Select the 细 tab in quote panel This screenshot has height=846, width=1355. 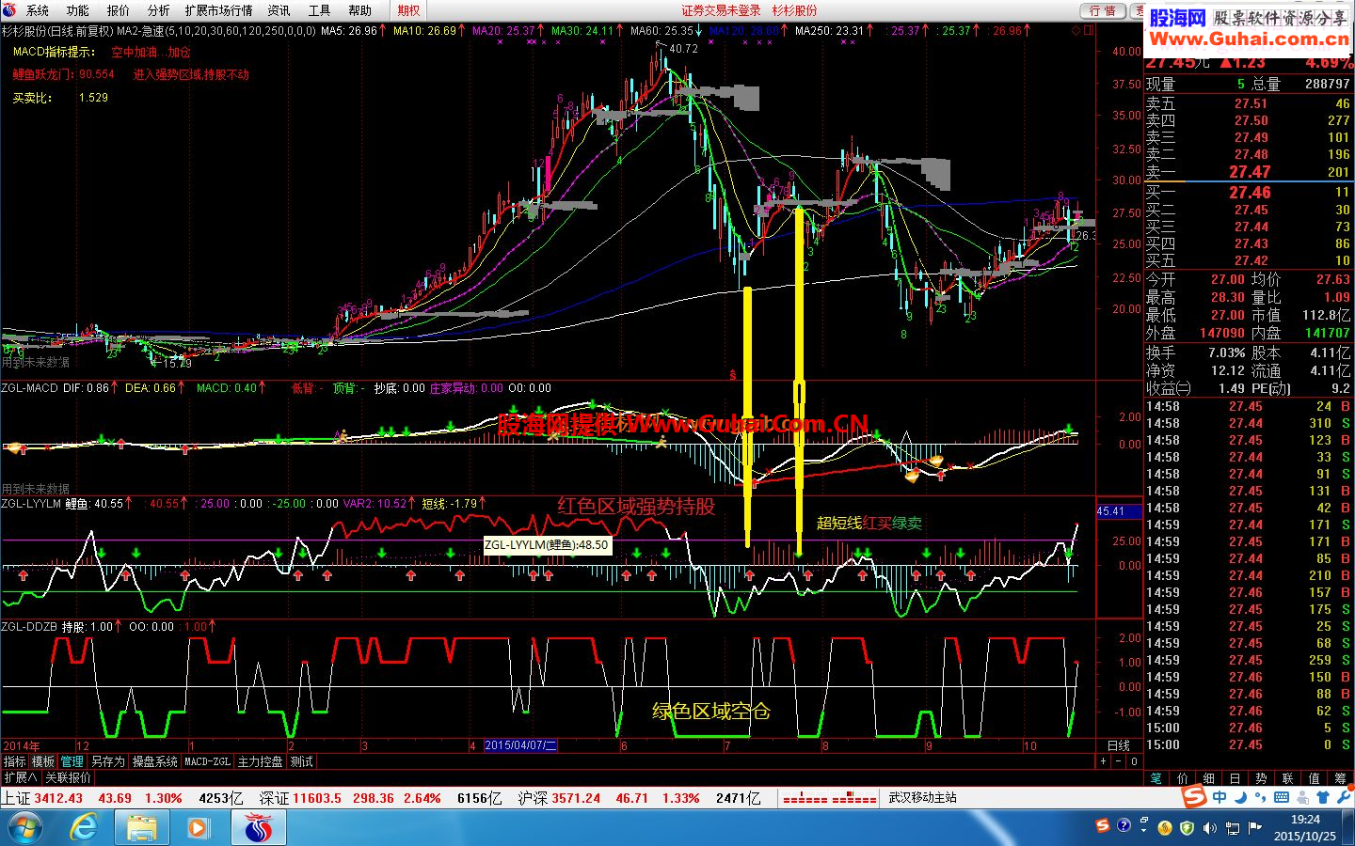coord(1209,778)
